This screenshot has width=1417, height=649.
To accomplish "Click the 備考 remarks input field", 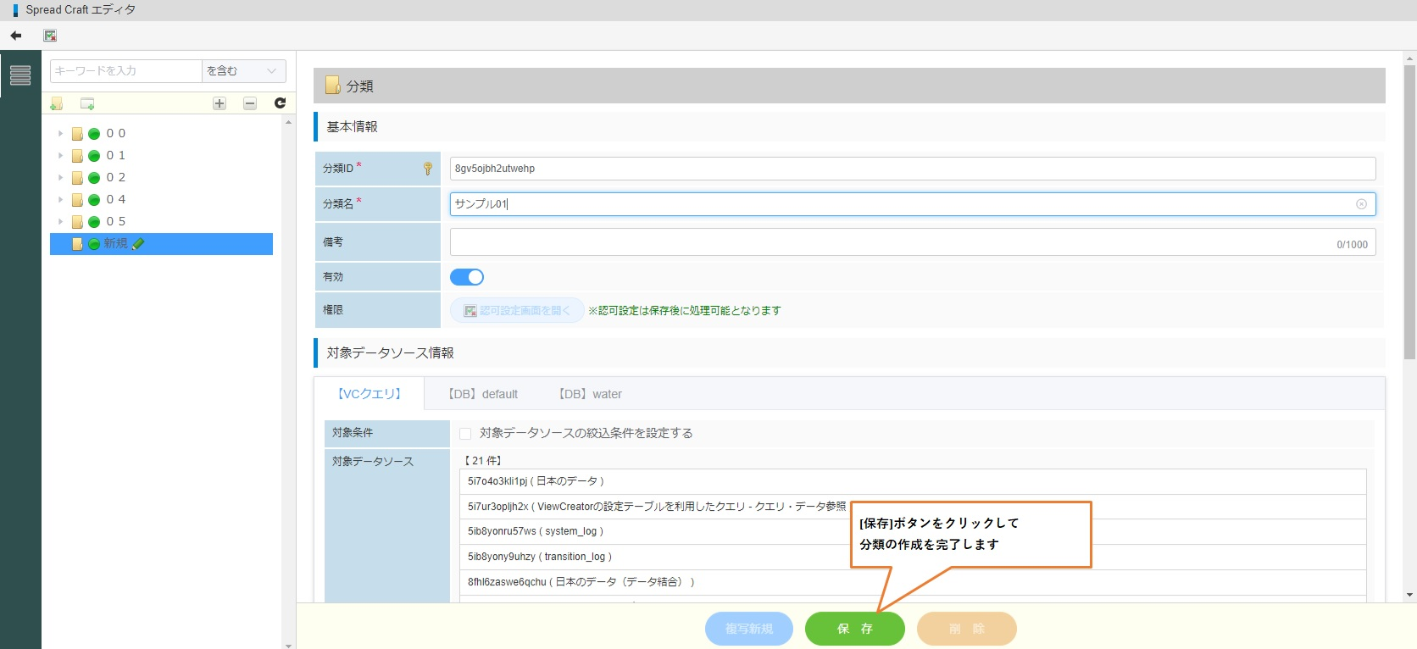I will point(890,242).
